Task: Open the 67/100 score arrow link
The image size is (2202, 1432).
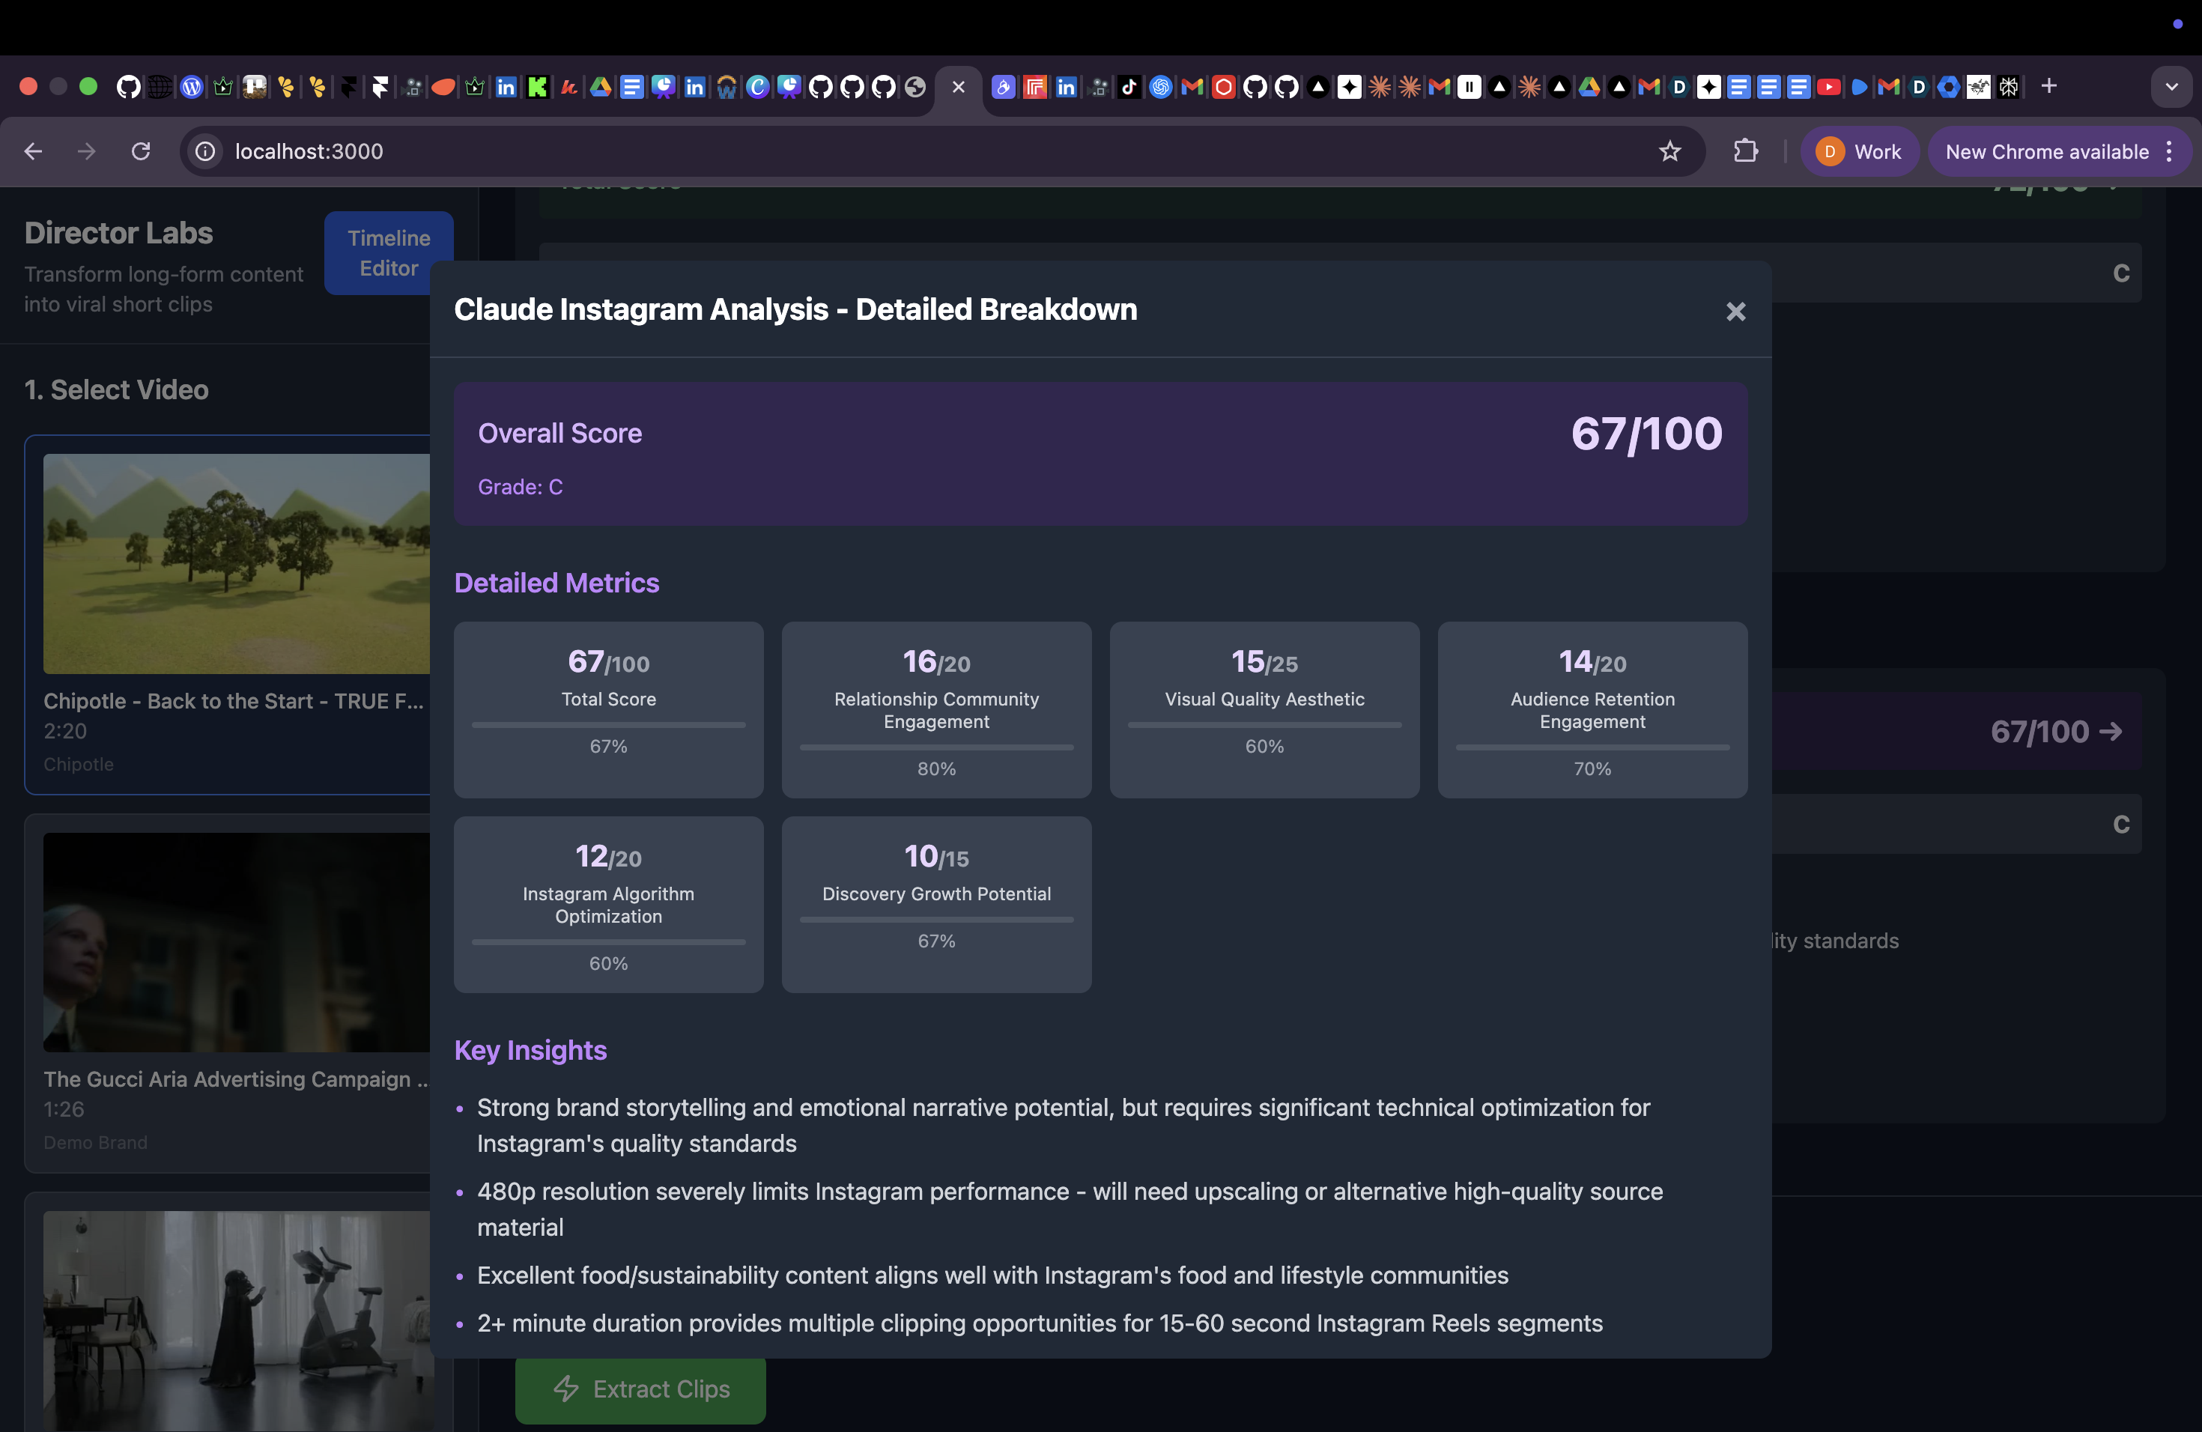Action: [x=2056, y=732]
